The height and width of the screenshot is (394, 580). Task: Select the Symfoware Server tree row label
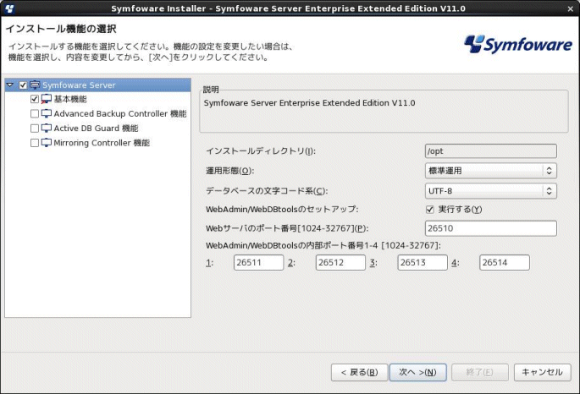tap(79, 85)
